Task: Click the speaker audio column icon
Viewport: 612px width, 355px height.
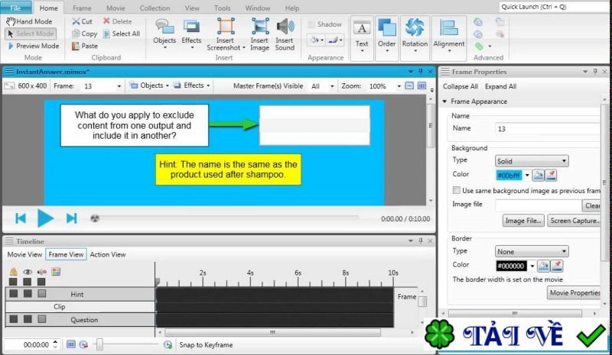Action: 41,272
